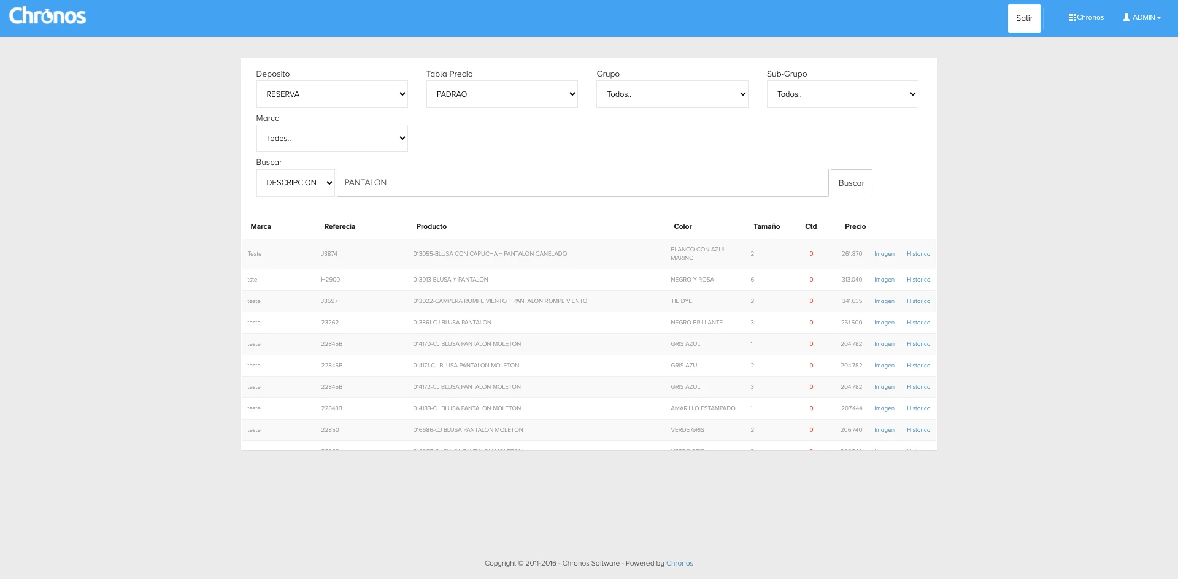The width and height of the screenshot is (1178, 579).
Task: Open Imagen link for product 014171-CJ
Action: 884,366
